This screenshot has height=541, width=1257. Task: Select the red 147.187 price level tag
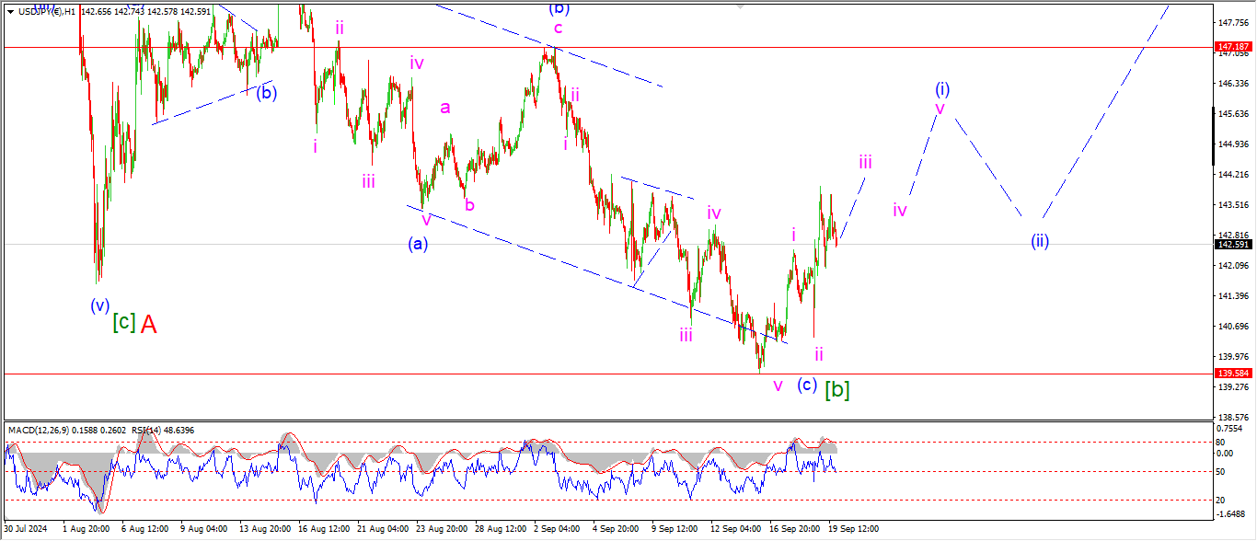1232,46
